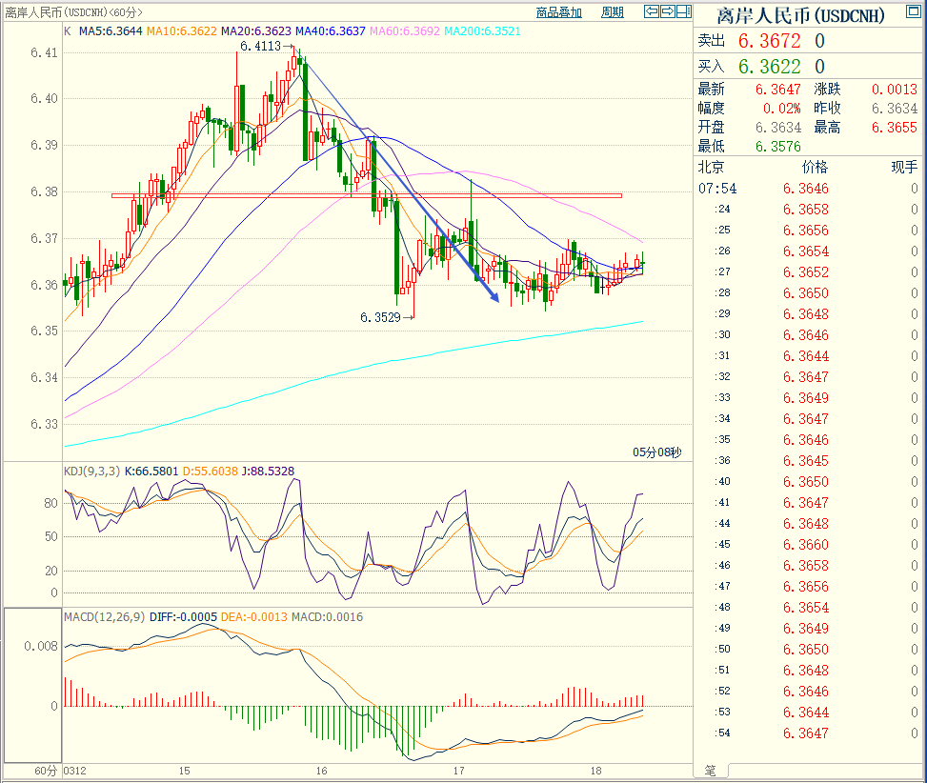Screen dimensions: 927x783
Task: Click the 6.4113 high price marker
Action: pyautogui.click(x=260, y=46)
